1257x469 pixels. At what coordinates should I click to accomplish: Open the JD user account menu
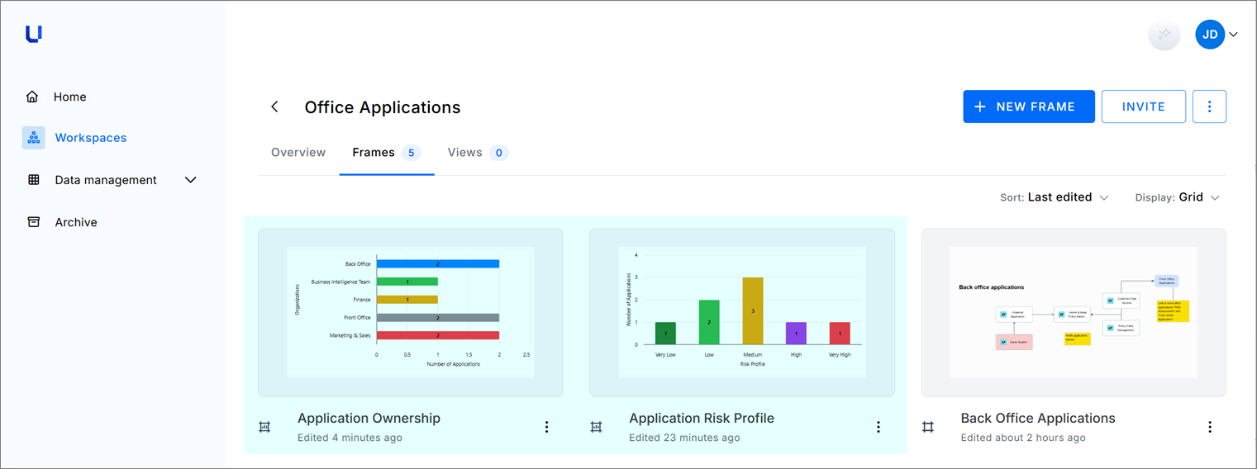click(1217, 35)
